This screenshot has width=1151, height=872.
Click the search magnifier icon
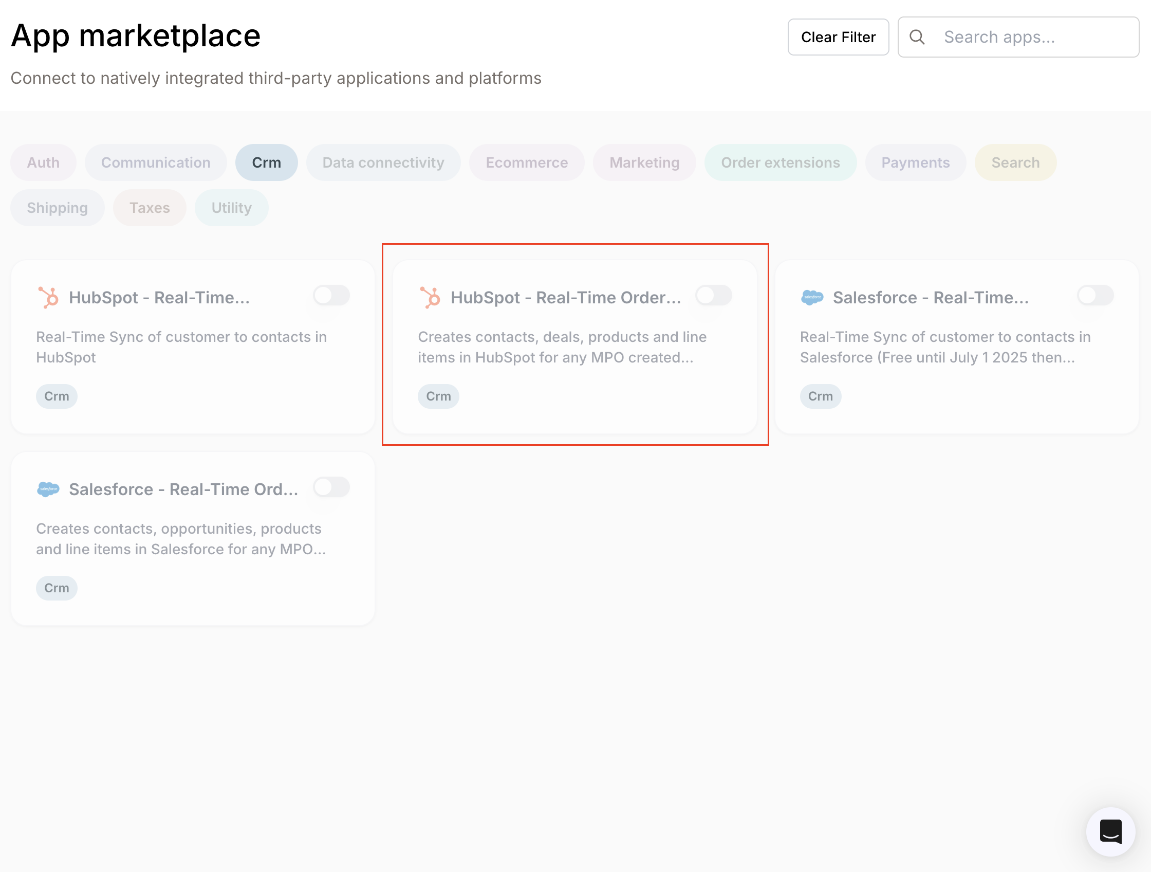click(x=917, y=37)
